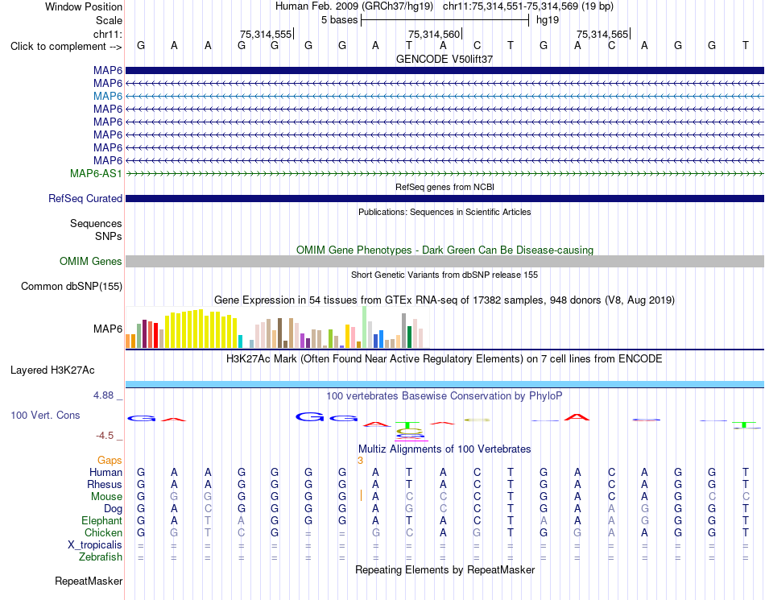The image size is (765, 600).
Task: Select the Elephant alignment row label
Action: pyautogui.click(x=102, y=521)
